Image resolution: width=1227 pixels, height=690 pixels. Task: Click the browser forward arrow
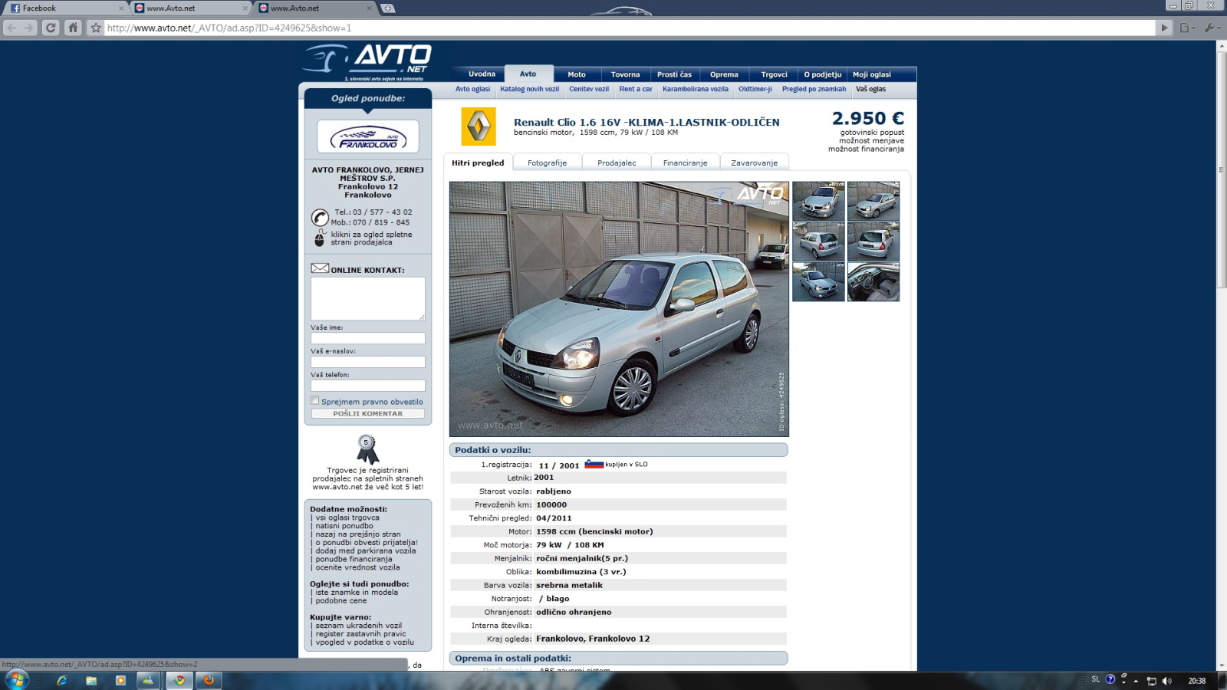point(29,28)
